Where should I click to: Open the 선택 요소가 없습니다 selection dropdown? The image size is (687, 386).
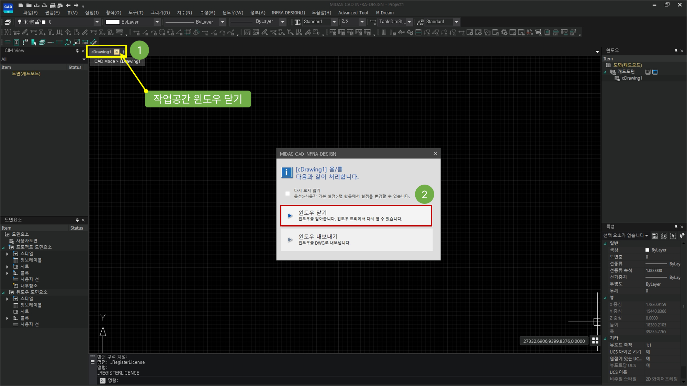coord(646,235)
